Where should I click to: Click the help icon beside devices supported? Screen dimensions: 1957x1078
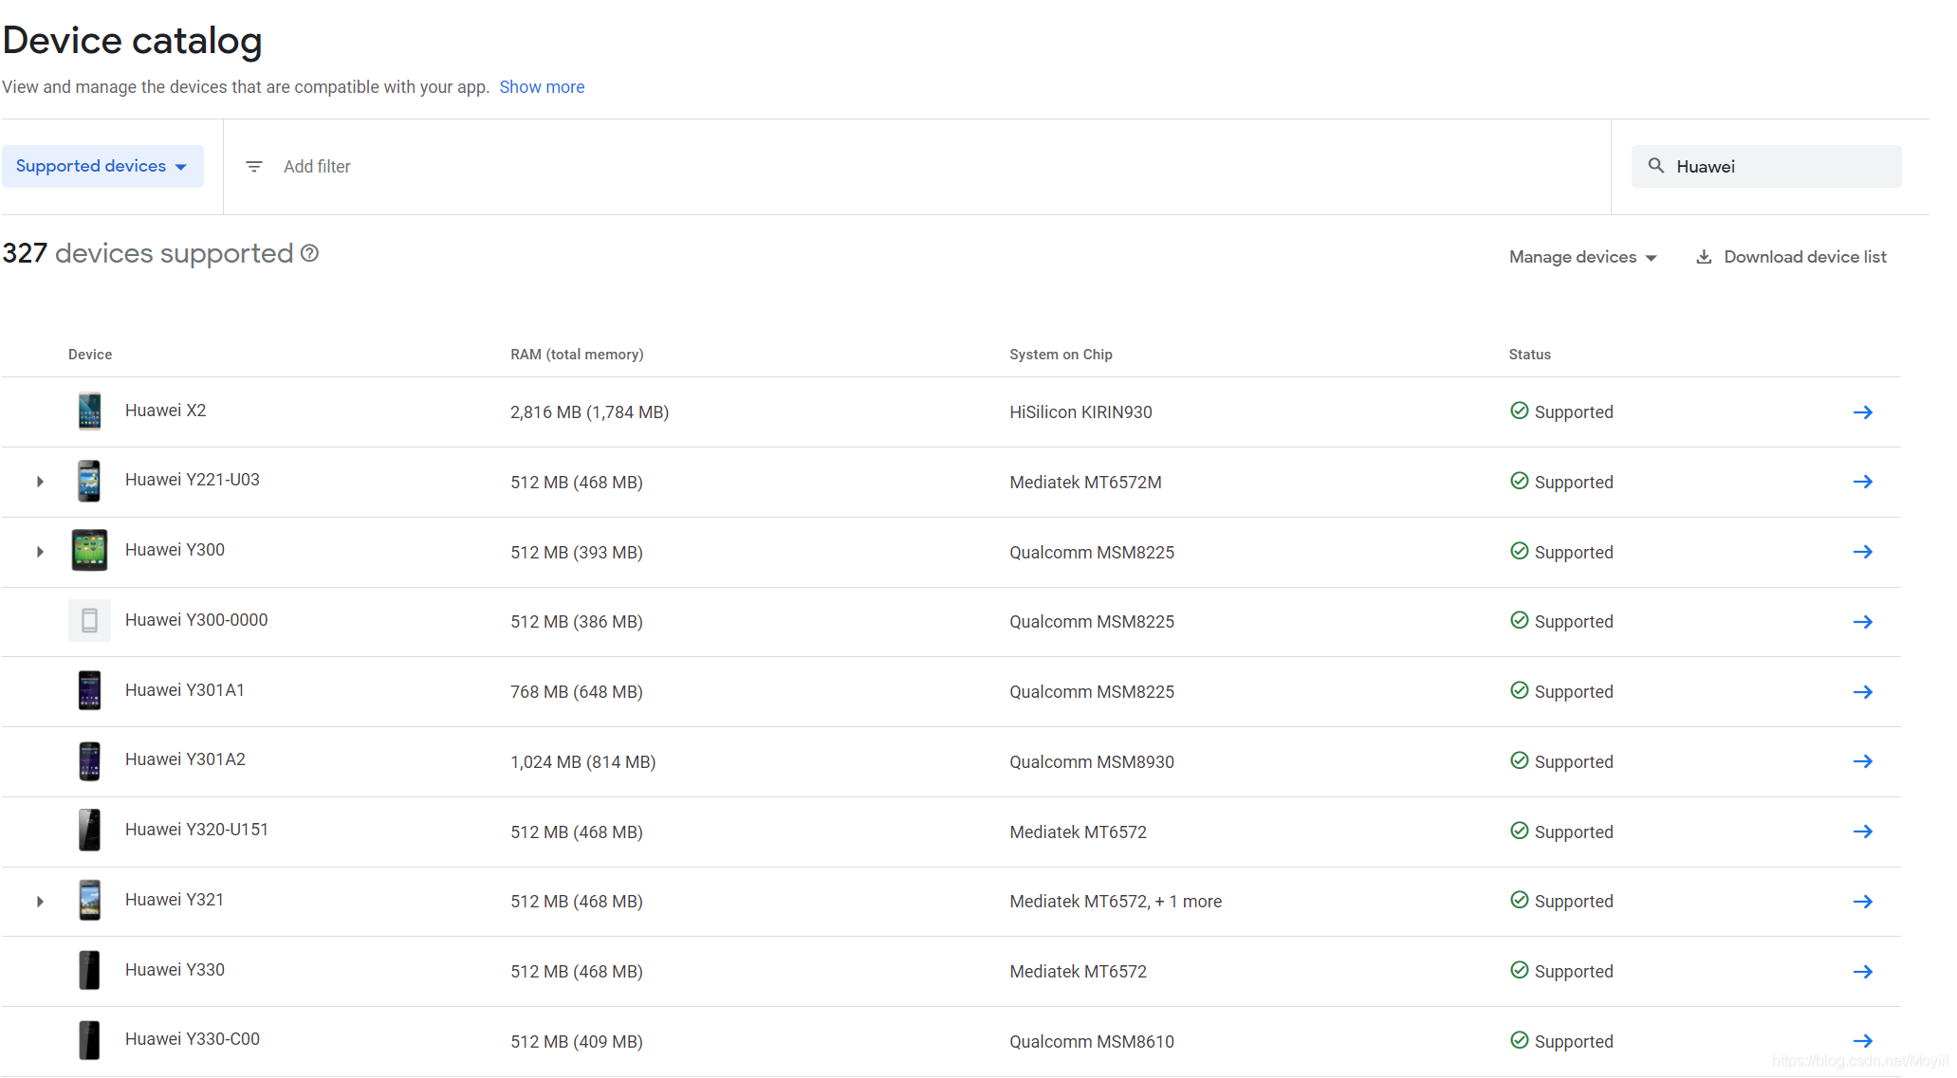click(x=309, y=253)
